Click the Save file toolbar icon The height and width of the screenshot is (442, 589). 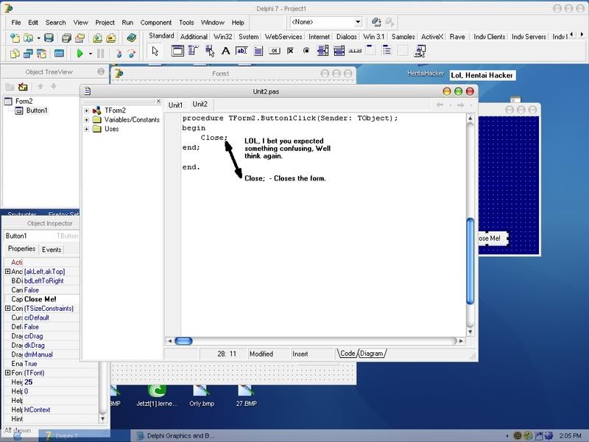[49, 38]
